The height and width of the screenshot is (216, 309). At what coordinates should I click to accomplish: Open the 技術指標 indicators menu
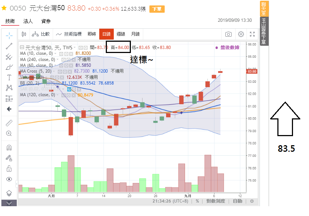69,34
